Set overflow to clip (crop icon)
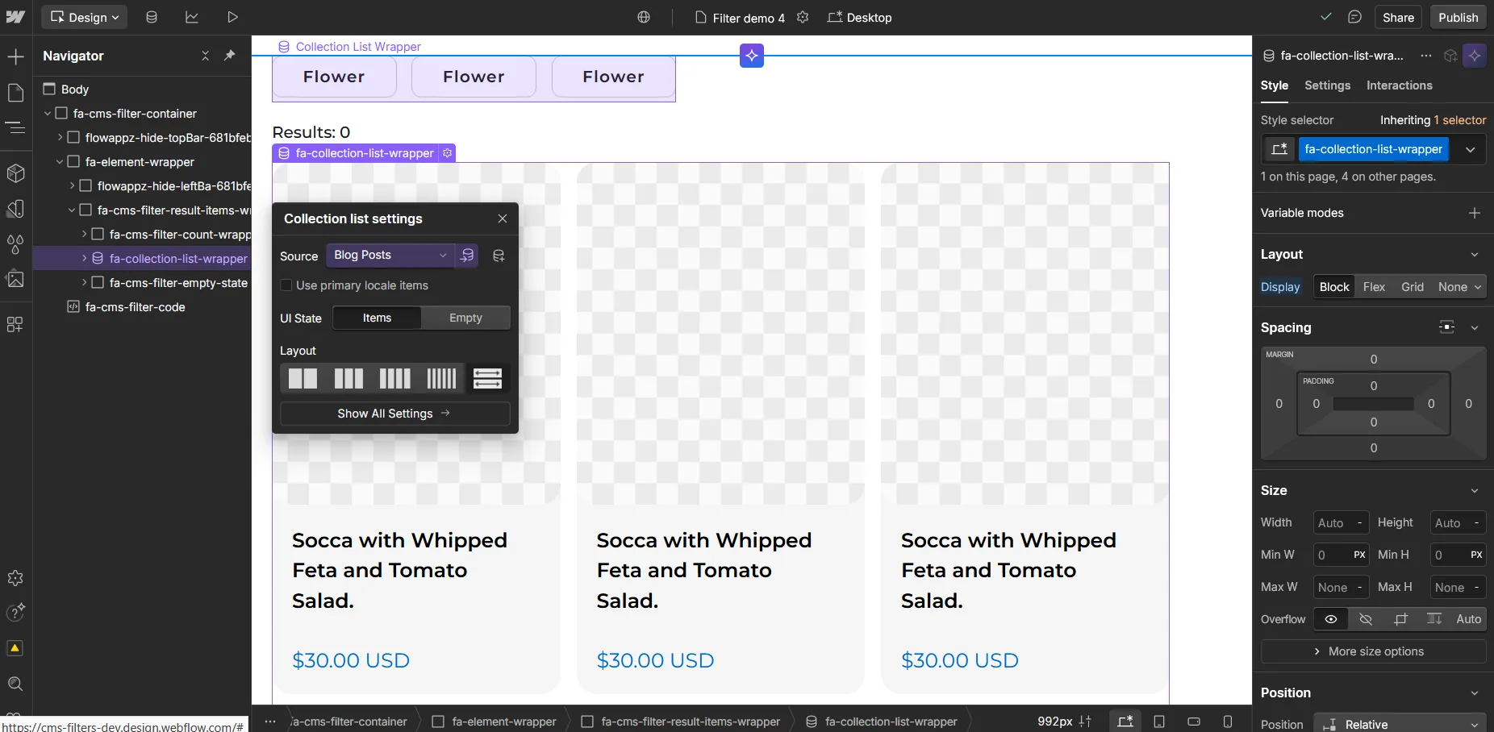Screen dimensions: 1494x732 (1400, 619)
